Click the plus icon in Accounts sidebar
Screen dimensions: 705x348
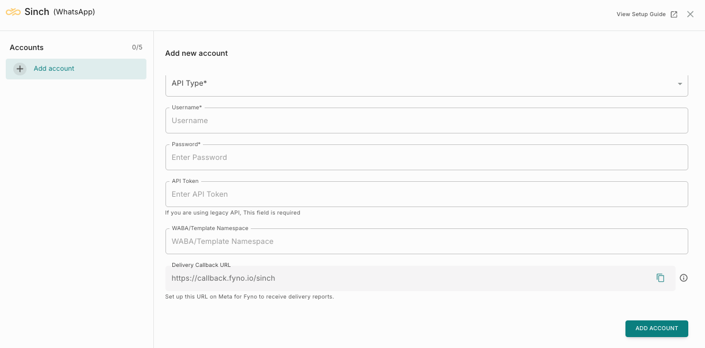pyautogui.click(x=20, y=69)
